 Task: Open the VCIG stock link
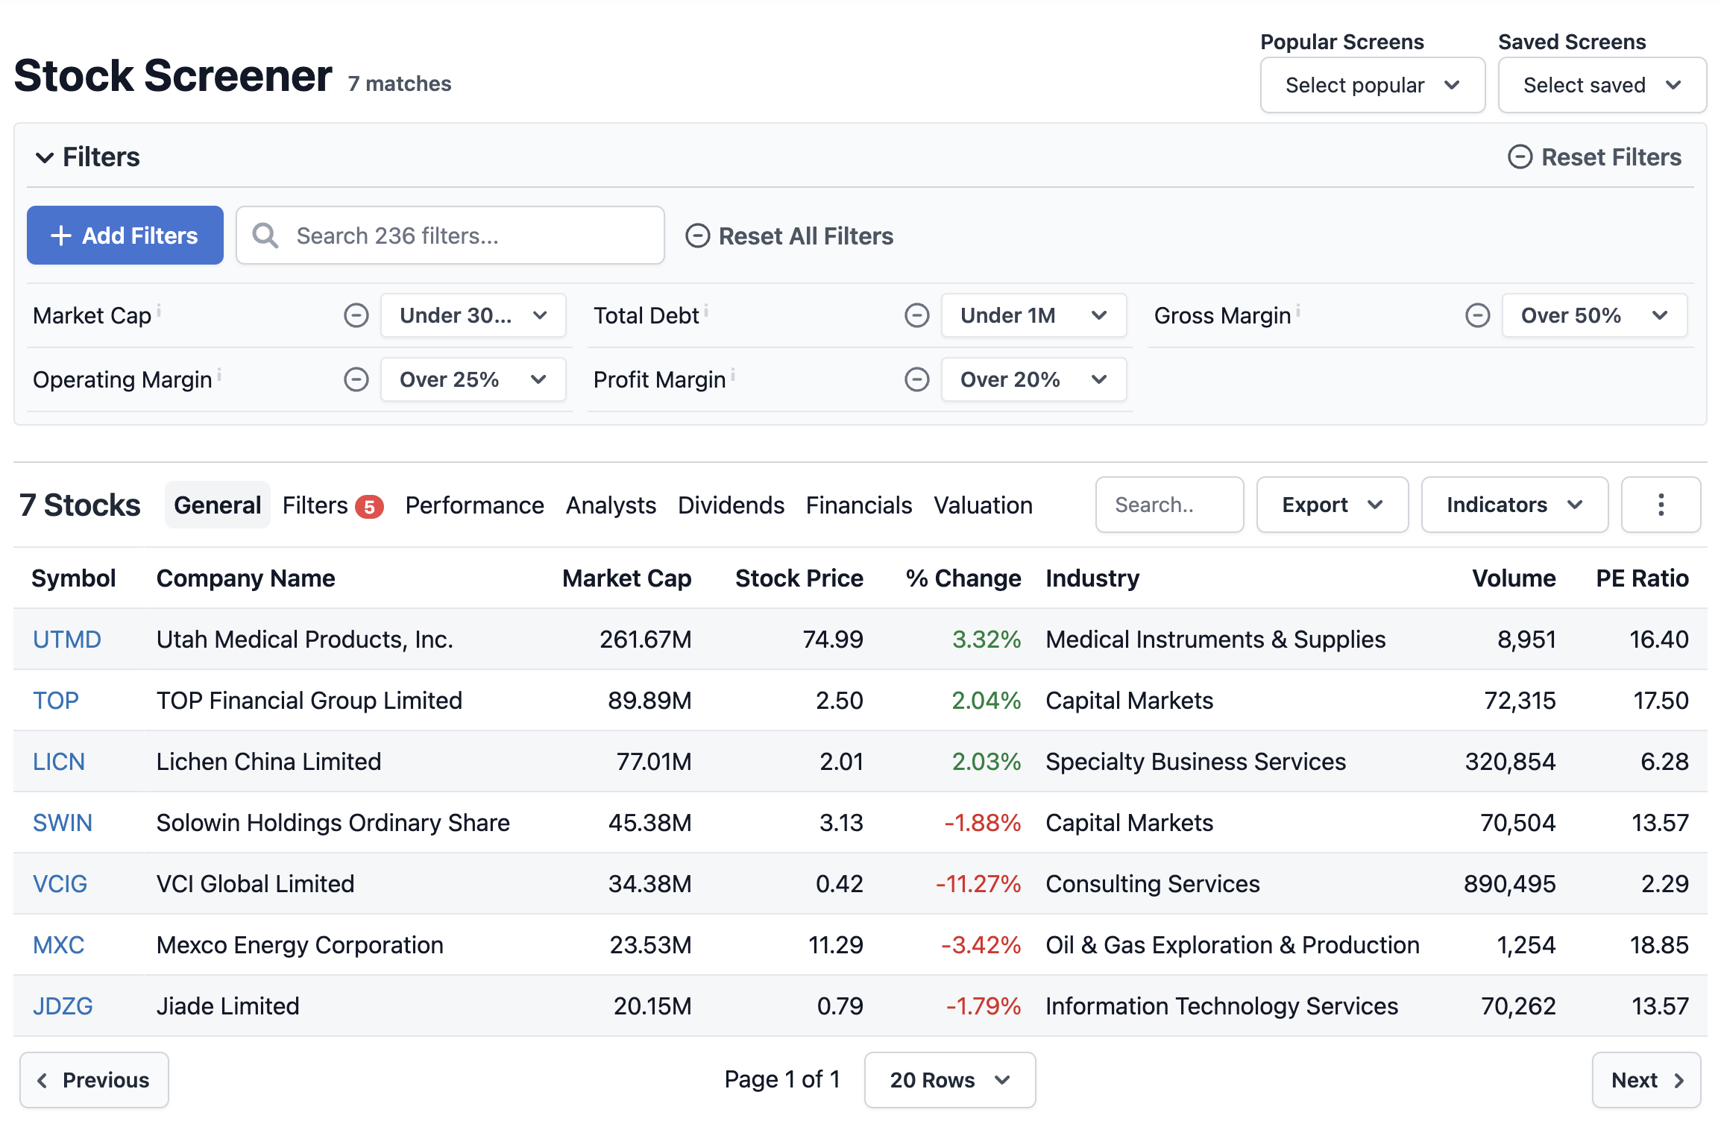(x=60, y=884)
